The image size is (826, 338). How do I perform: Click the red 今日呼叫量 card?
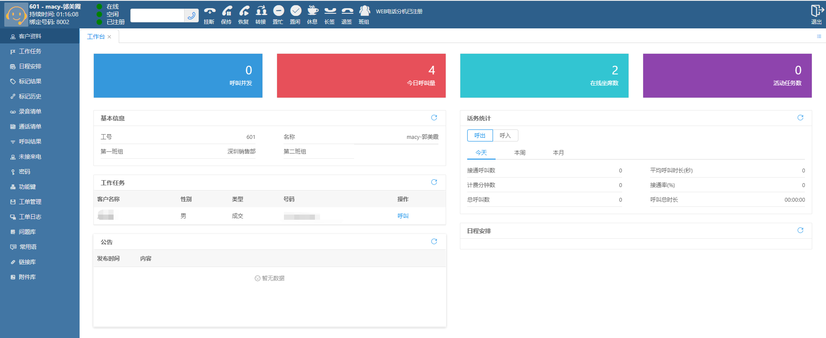(361, 76)
